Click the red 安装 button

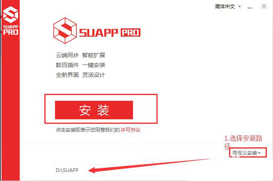[x=94, y=110]
